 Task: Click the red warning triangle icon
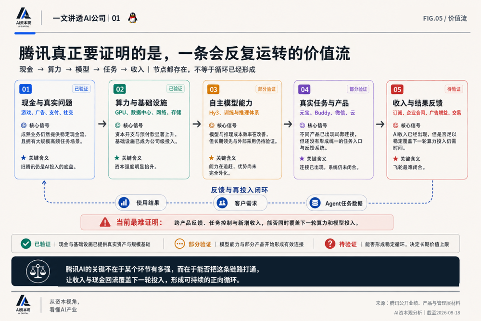(x=105, y=222)
